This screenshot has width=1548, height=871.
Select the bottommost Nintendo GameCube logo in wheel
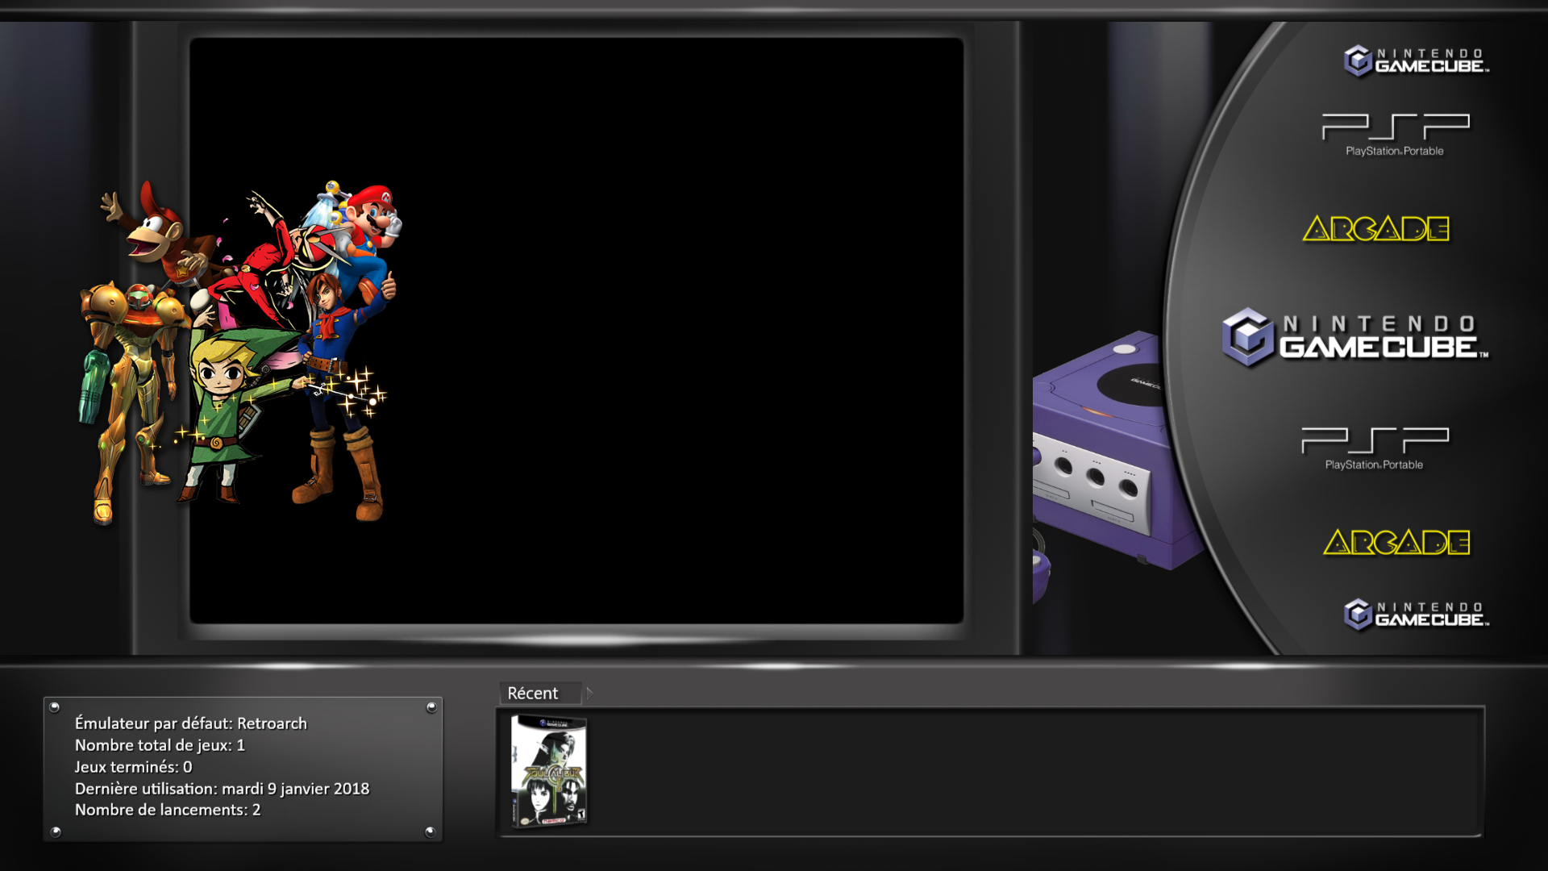tap(1416, 615)
